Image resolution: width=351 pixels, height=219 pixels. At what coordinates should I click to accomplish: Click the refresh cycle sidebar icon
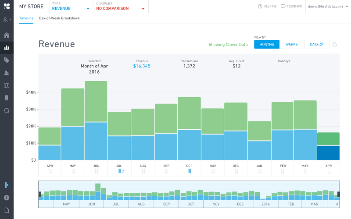pyautogui.click(x=7, y=110)
